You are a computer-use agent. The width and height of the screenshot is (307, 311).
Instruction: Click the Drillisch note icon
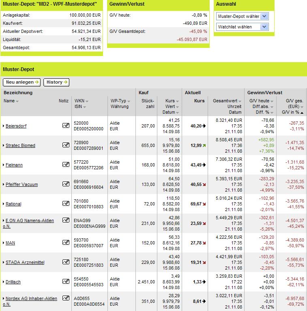(x=66, y=281)
